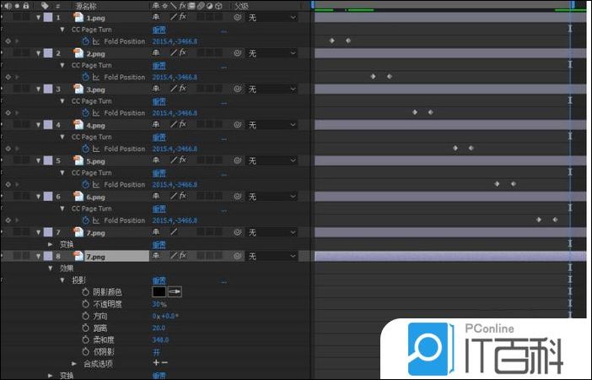Open parent dropdown 无 for layer 1
This screenshot has width=592, height=380.
point(272,18)
